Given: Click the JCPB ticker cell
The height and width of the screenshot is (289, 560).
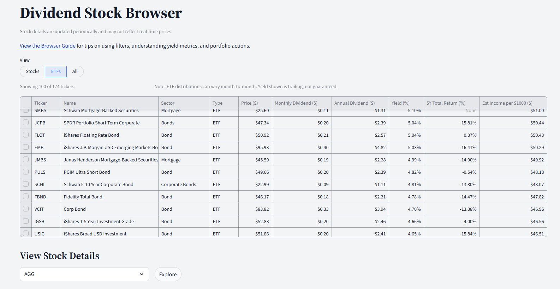Looking at the screenshot, I should click(46, 123).
